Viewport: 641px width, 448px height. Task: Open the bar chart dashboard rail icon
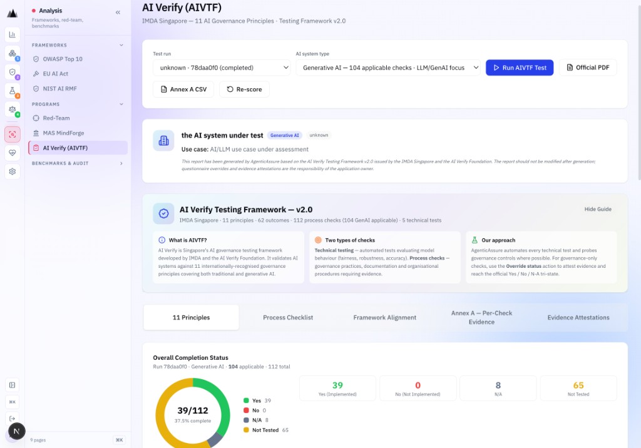click(13, 35)
